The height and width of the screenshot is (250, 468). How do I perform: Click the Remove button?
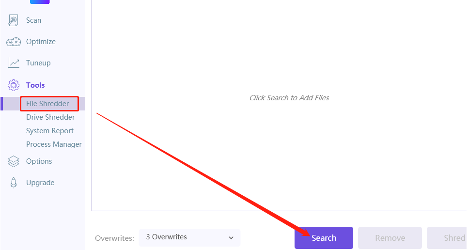pyautogui.click(x=390, y=238)
